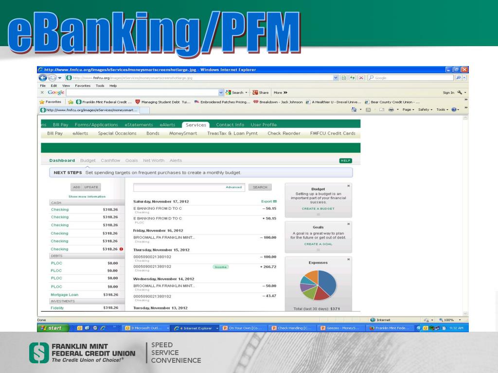
Task: Switch to the Budget tab
Action: click(x=88, y=160)
